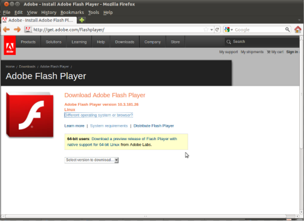The image size is (304, 221).
Task: Open the File menu
Action: coord(7,13)
